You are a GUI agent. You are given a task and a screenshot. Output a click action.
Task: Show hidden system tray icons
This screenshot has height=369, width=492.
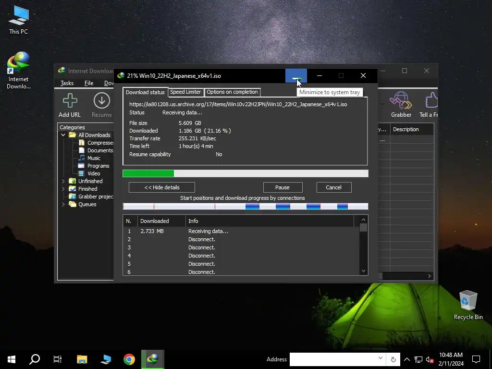tap(406, 359)
